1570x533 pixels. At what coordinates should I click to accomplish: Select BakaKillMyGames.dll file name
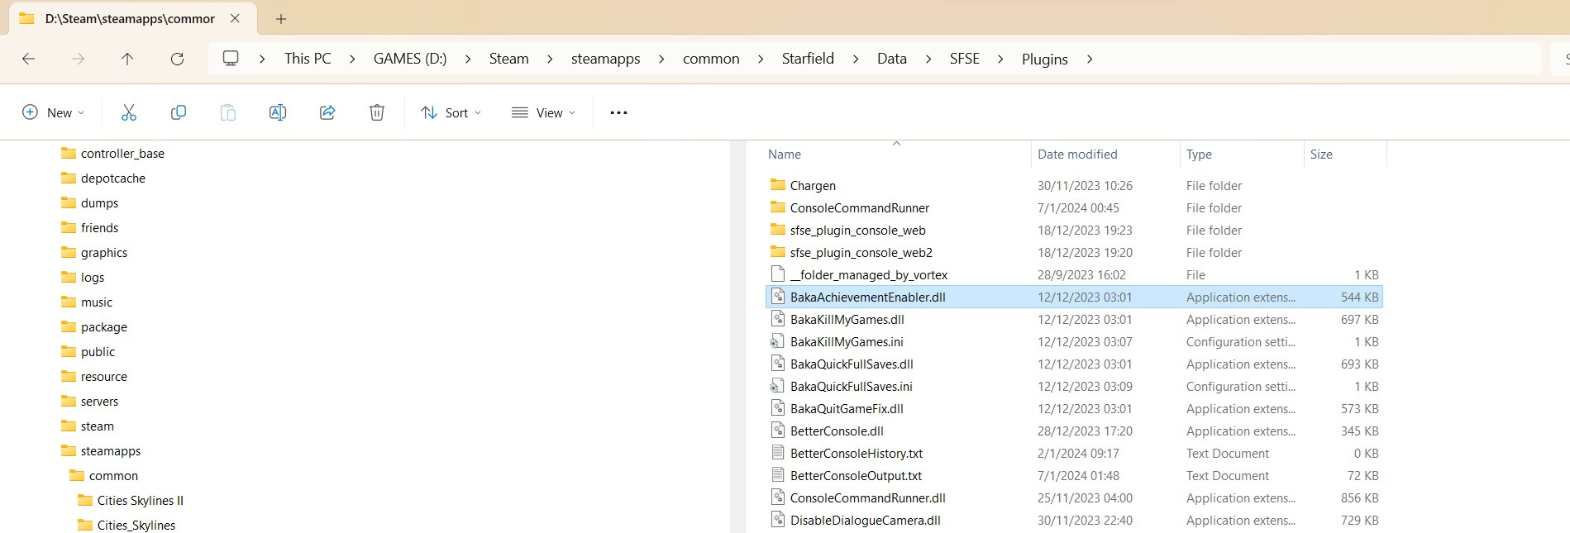pos(847,319)
